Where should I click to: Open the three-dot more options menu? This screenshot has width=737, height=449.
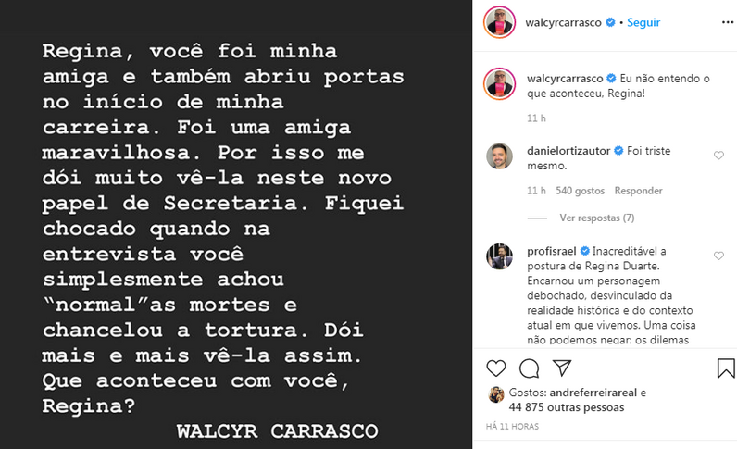(x=728, y=22)
